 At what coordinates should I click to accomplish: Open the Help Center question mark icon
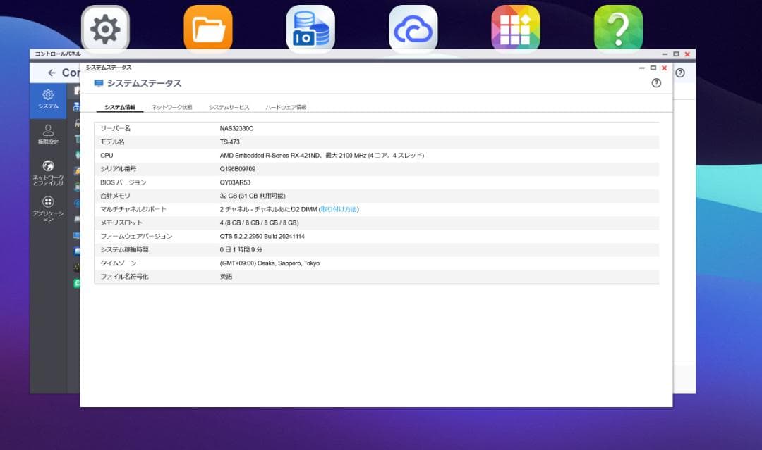[x=618, y=28]
